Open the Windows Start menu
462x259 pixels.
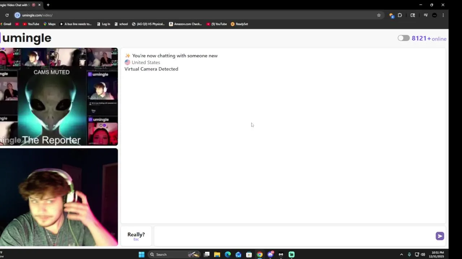[x=141, y=254]
